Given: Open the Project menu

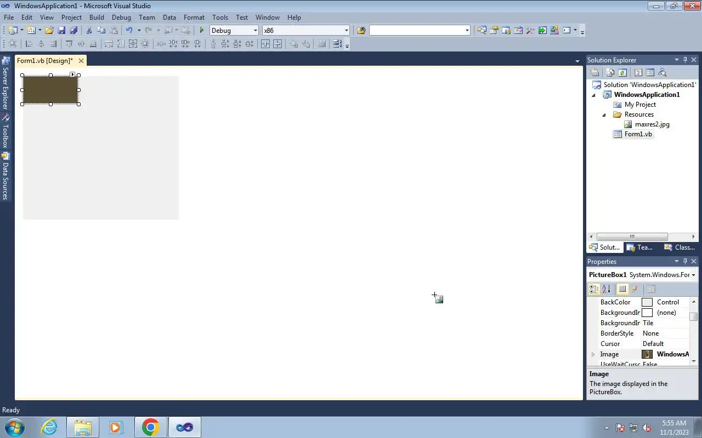Looking at the screenshot, I should pyautogui.click(x=71, y=17).
